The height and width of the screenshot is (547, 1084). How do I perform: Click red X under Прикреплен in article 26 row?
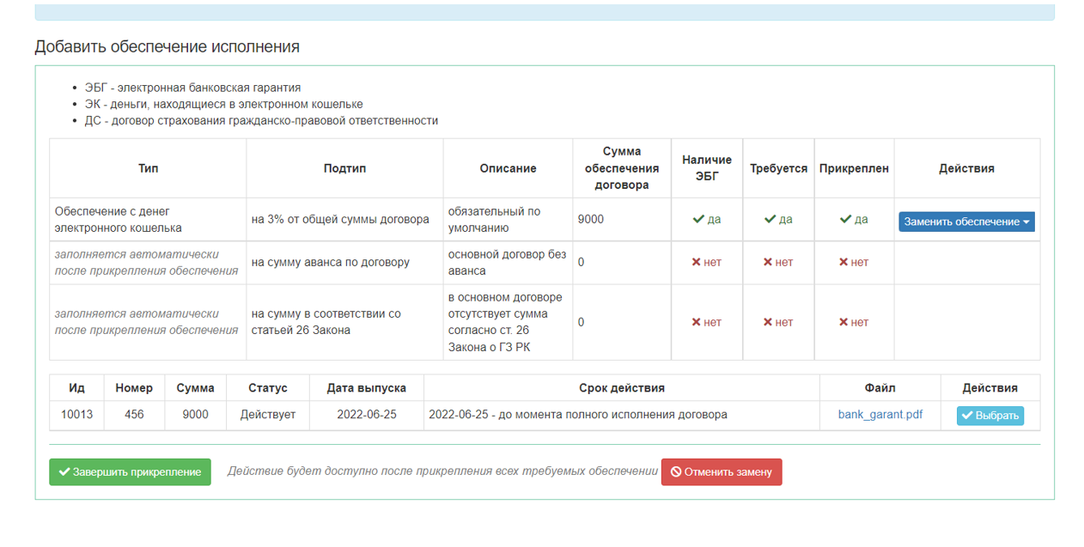click(843, 323)
